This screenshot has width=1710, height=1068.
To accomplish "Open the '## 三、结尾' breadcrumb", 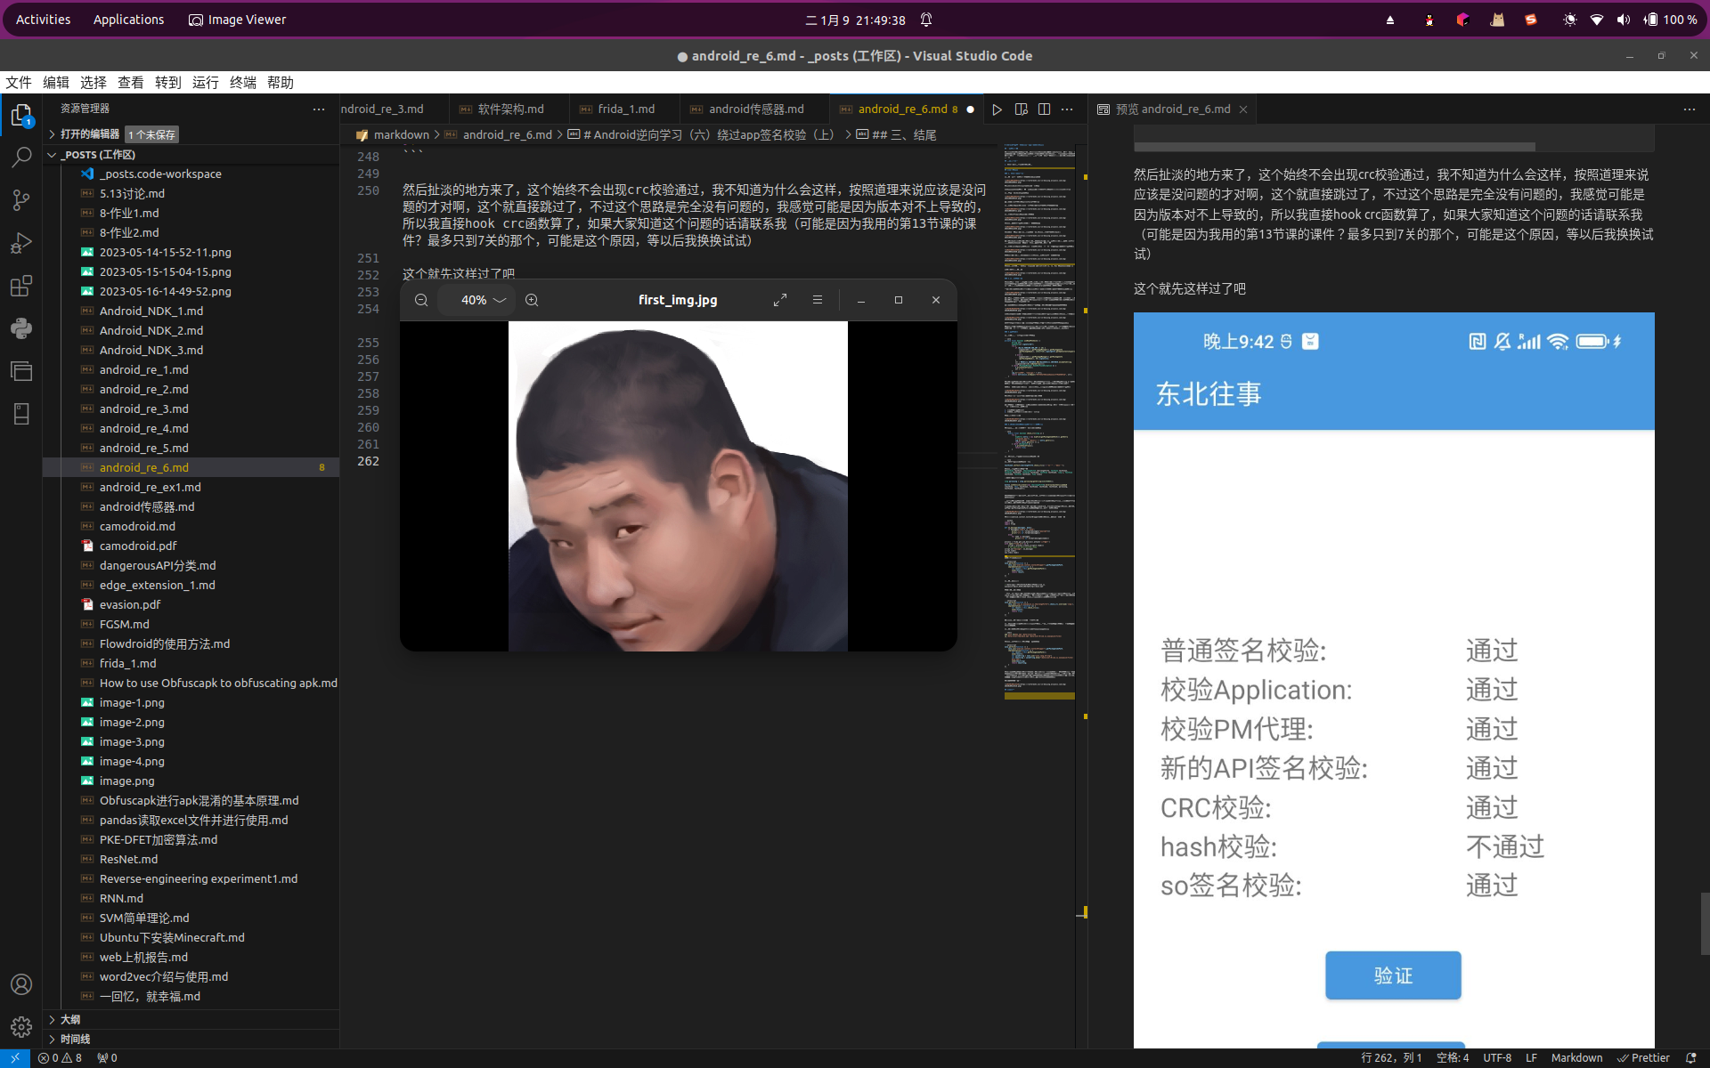I will click(x=904, y=135).
